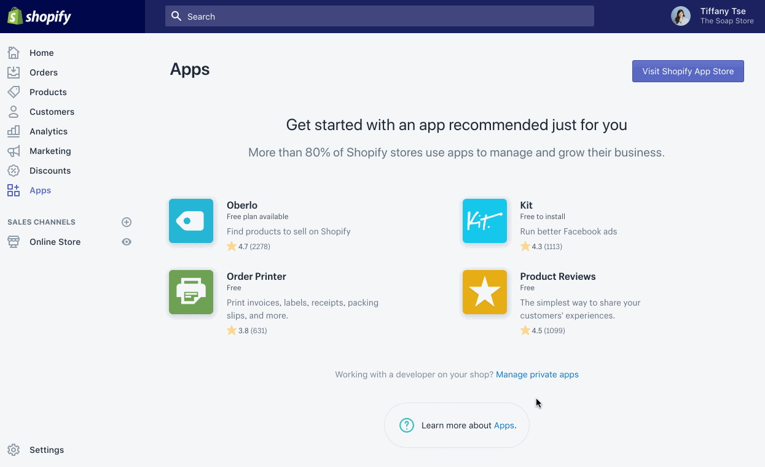
Task: Click the Kit app title
Action: pyautogui.click(x=527, y=205)
